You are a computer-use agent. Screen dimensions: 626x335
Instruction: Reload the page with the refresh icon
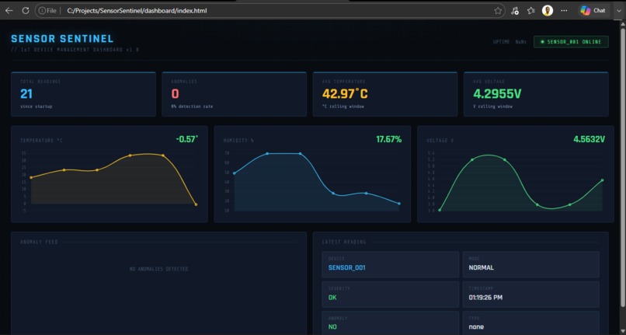point(26,11)
